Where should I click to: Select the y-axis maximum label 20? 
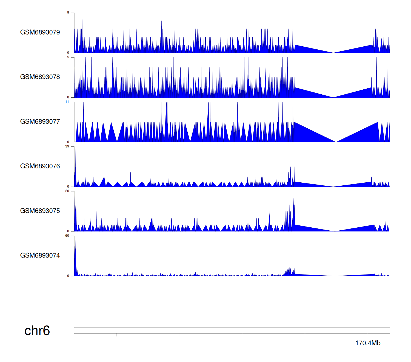67,191
